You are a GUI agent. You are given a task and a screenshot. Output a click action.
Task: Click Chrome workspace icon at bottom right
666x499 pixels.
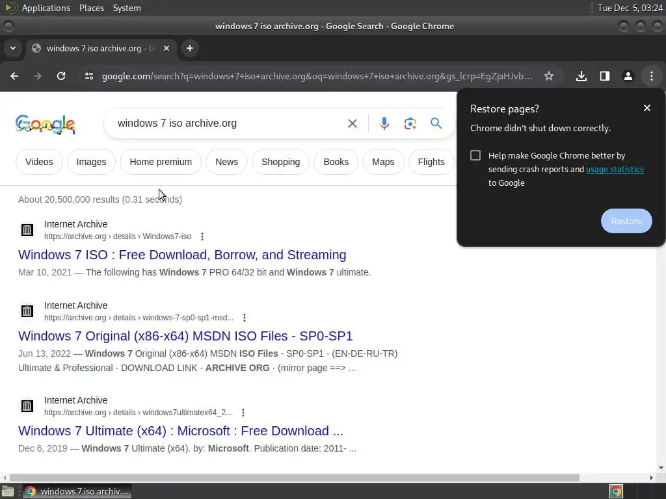pyautogui.click(x=616, y=491)
